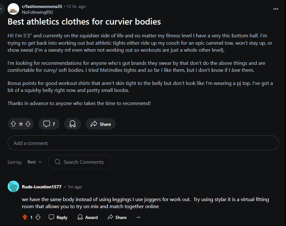The image size is (286, 226).
Task: Reply to Rude-Location1577's comment
Action: point(58,217)
